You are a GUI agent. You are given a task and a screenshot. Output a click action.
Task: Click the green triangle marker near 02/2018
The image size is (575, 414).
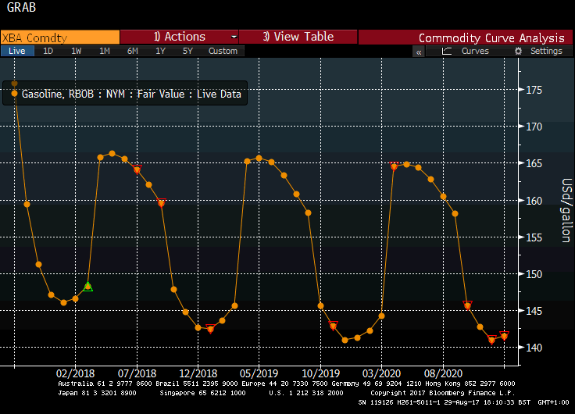pyautogui.click(x=87, y=287)
